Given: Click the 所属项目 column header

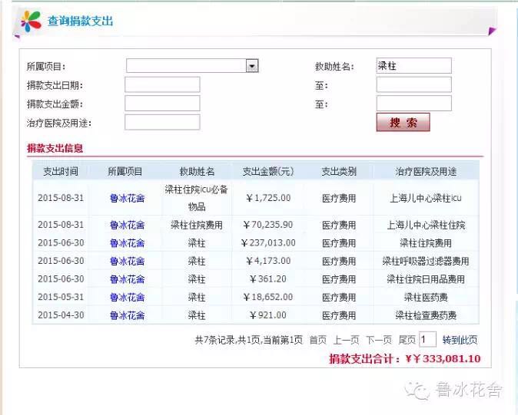Looking at the screenshot, I should pyautogui.click(x=125, y=171).
